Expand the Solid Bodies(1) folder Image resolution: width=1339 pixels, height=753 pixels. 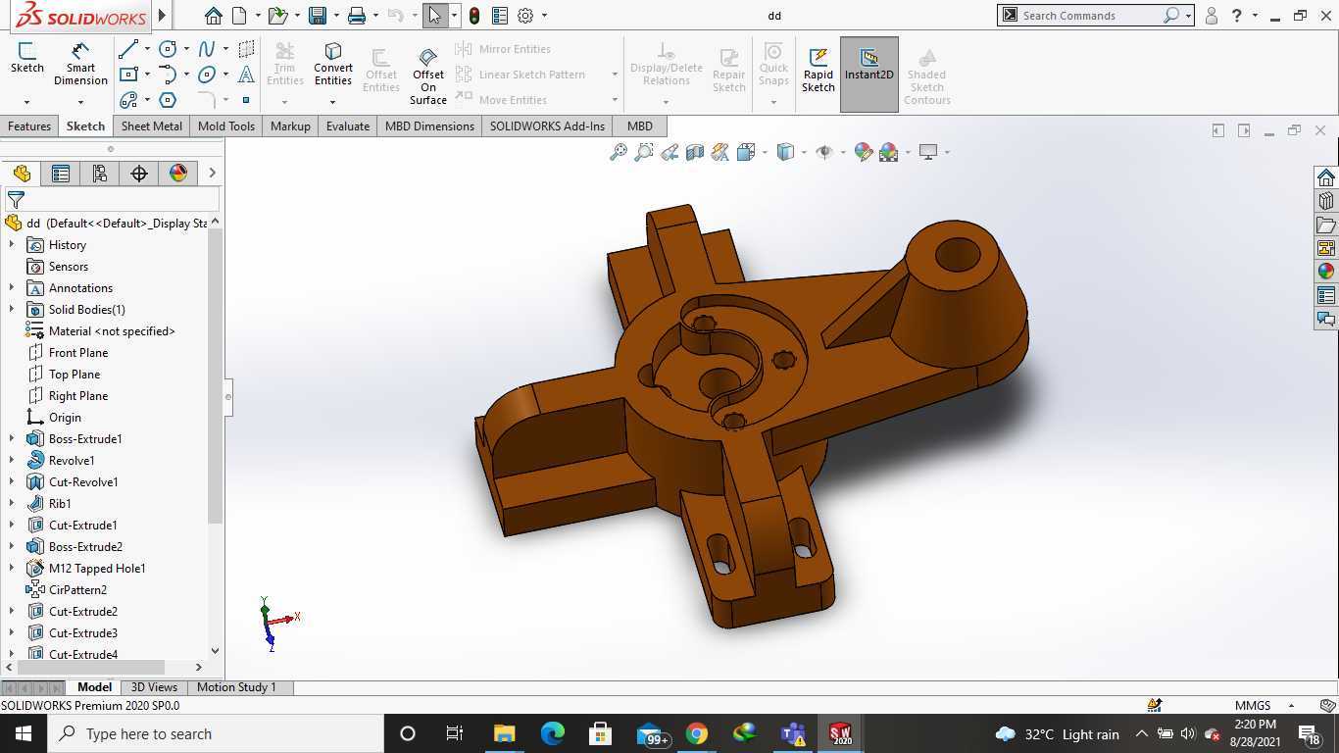point(12,309)
